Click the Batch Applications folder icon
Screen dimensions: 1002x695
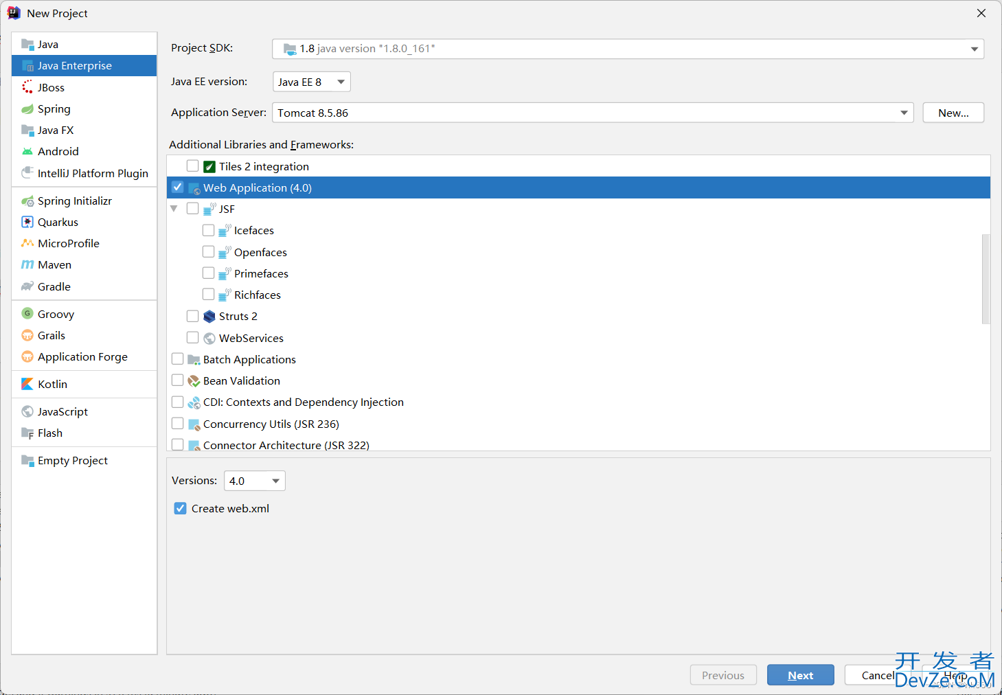[194, 360]
